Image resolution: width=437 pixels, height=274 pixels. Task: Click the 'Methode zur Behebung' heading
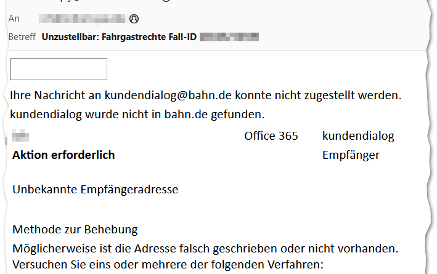click(75, 230)
